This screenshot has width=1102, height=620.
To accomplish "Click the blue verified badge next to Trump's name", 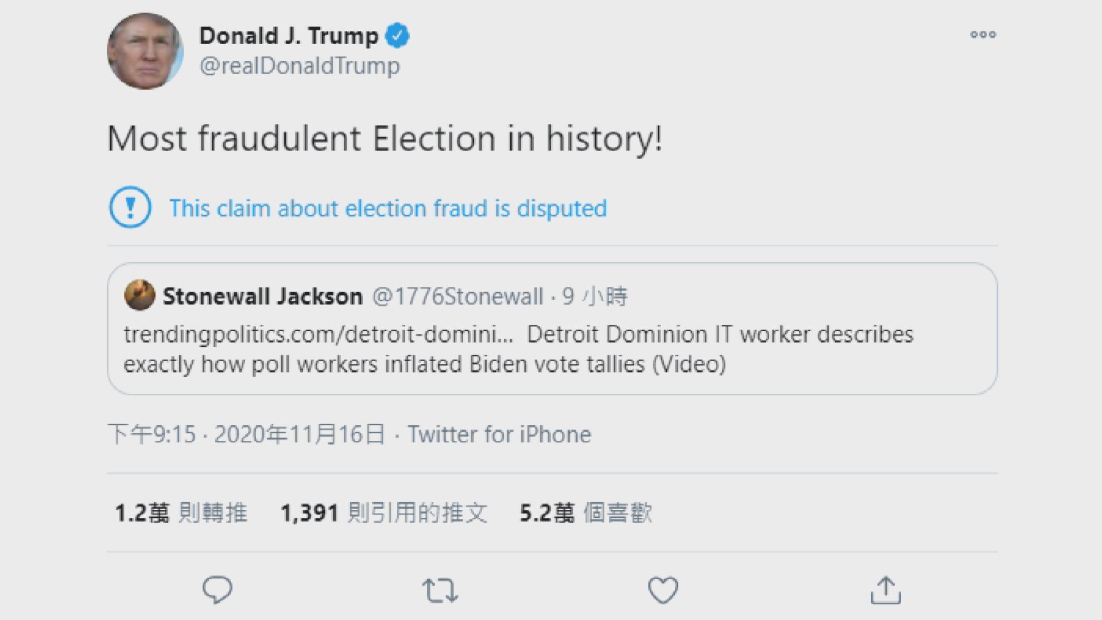I will [x=398, y=35].
